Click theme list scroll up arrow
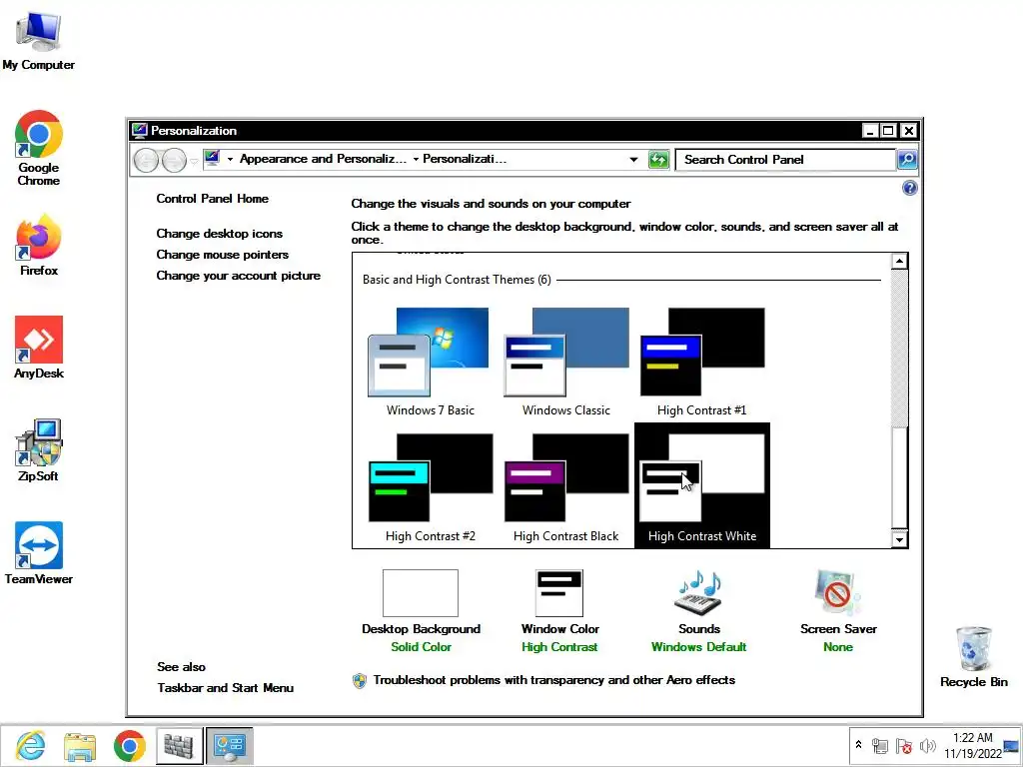 pos(899,261)
